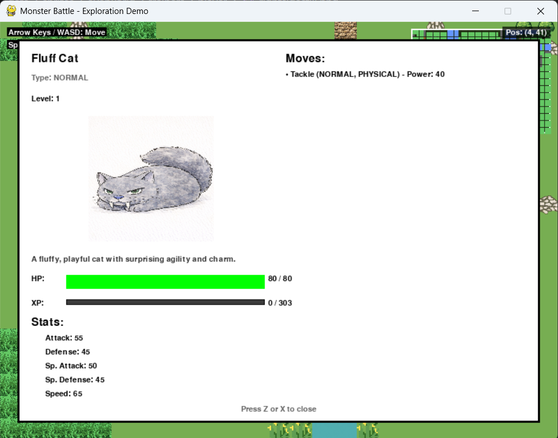Click the 'Sp. Attack: 50' stat
Viewport: 558px width, 438px height.
(x=71, y=365)
